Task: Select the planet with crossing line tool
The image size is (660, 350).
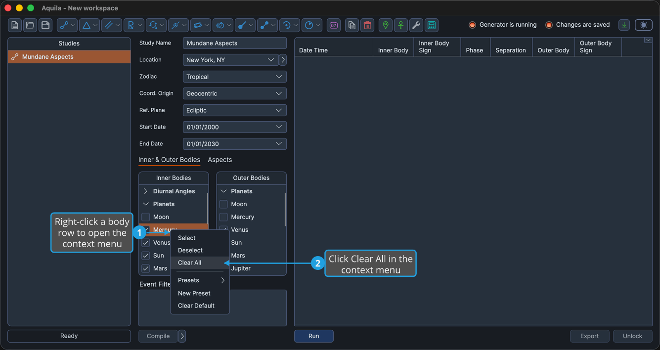Action: (178, 25)
